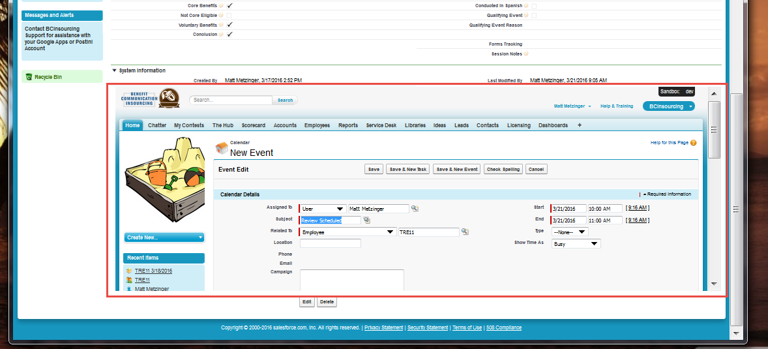
Task: Click the Calendar house icon beside New Event
Action: tap(222, 149)
